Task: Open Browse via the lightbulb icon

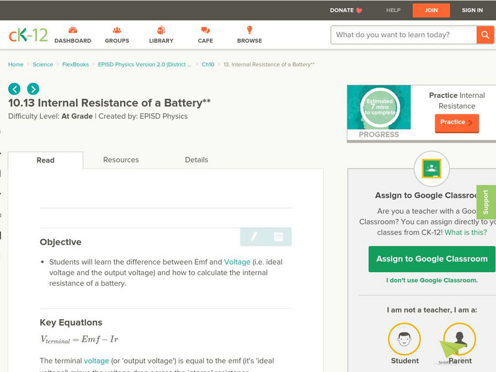Action: (x=249, y=29)
